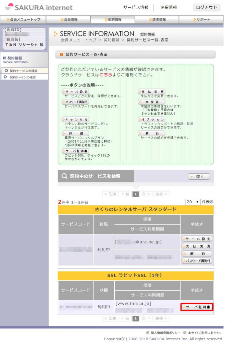Image resolution: width=235 pixels, height=342 pixels.
Task: Click 前 in top pagination
Action: (x=125, y=194)
